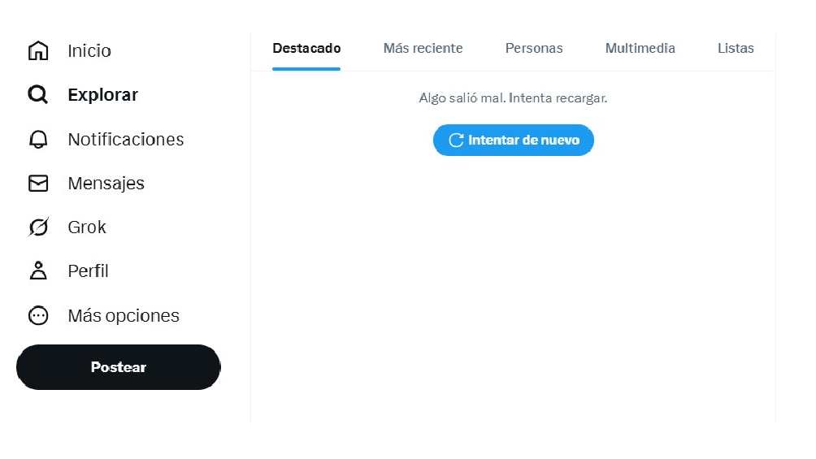Click the Perfil person icon
The height and width of the screenshot is (459, 816).
pos(38,271)
